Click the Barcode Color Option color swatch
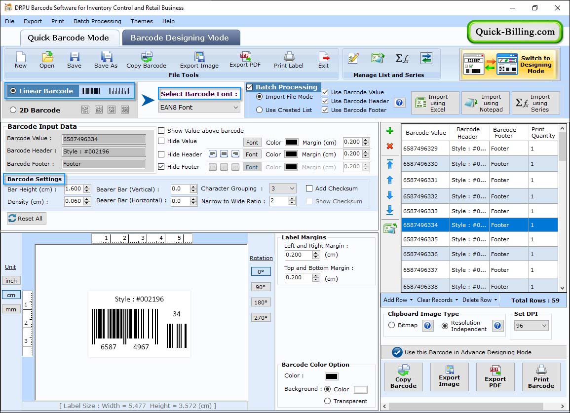 pyautogui.click(x=332, y=376)
